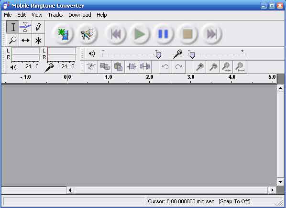Start playback with the Play button

pos(140,34)
